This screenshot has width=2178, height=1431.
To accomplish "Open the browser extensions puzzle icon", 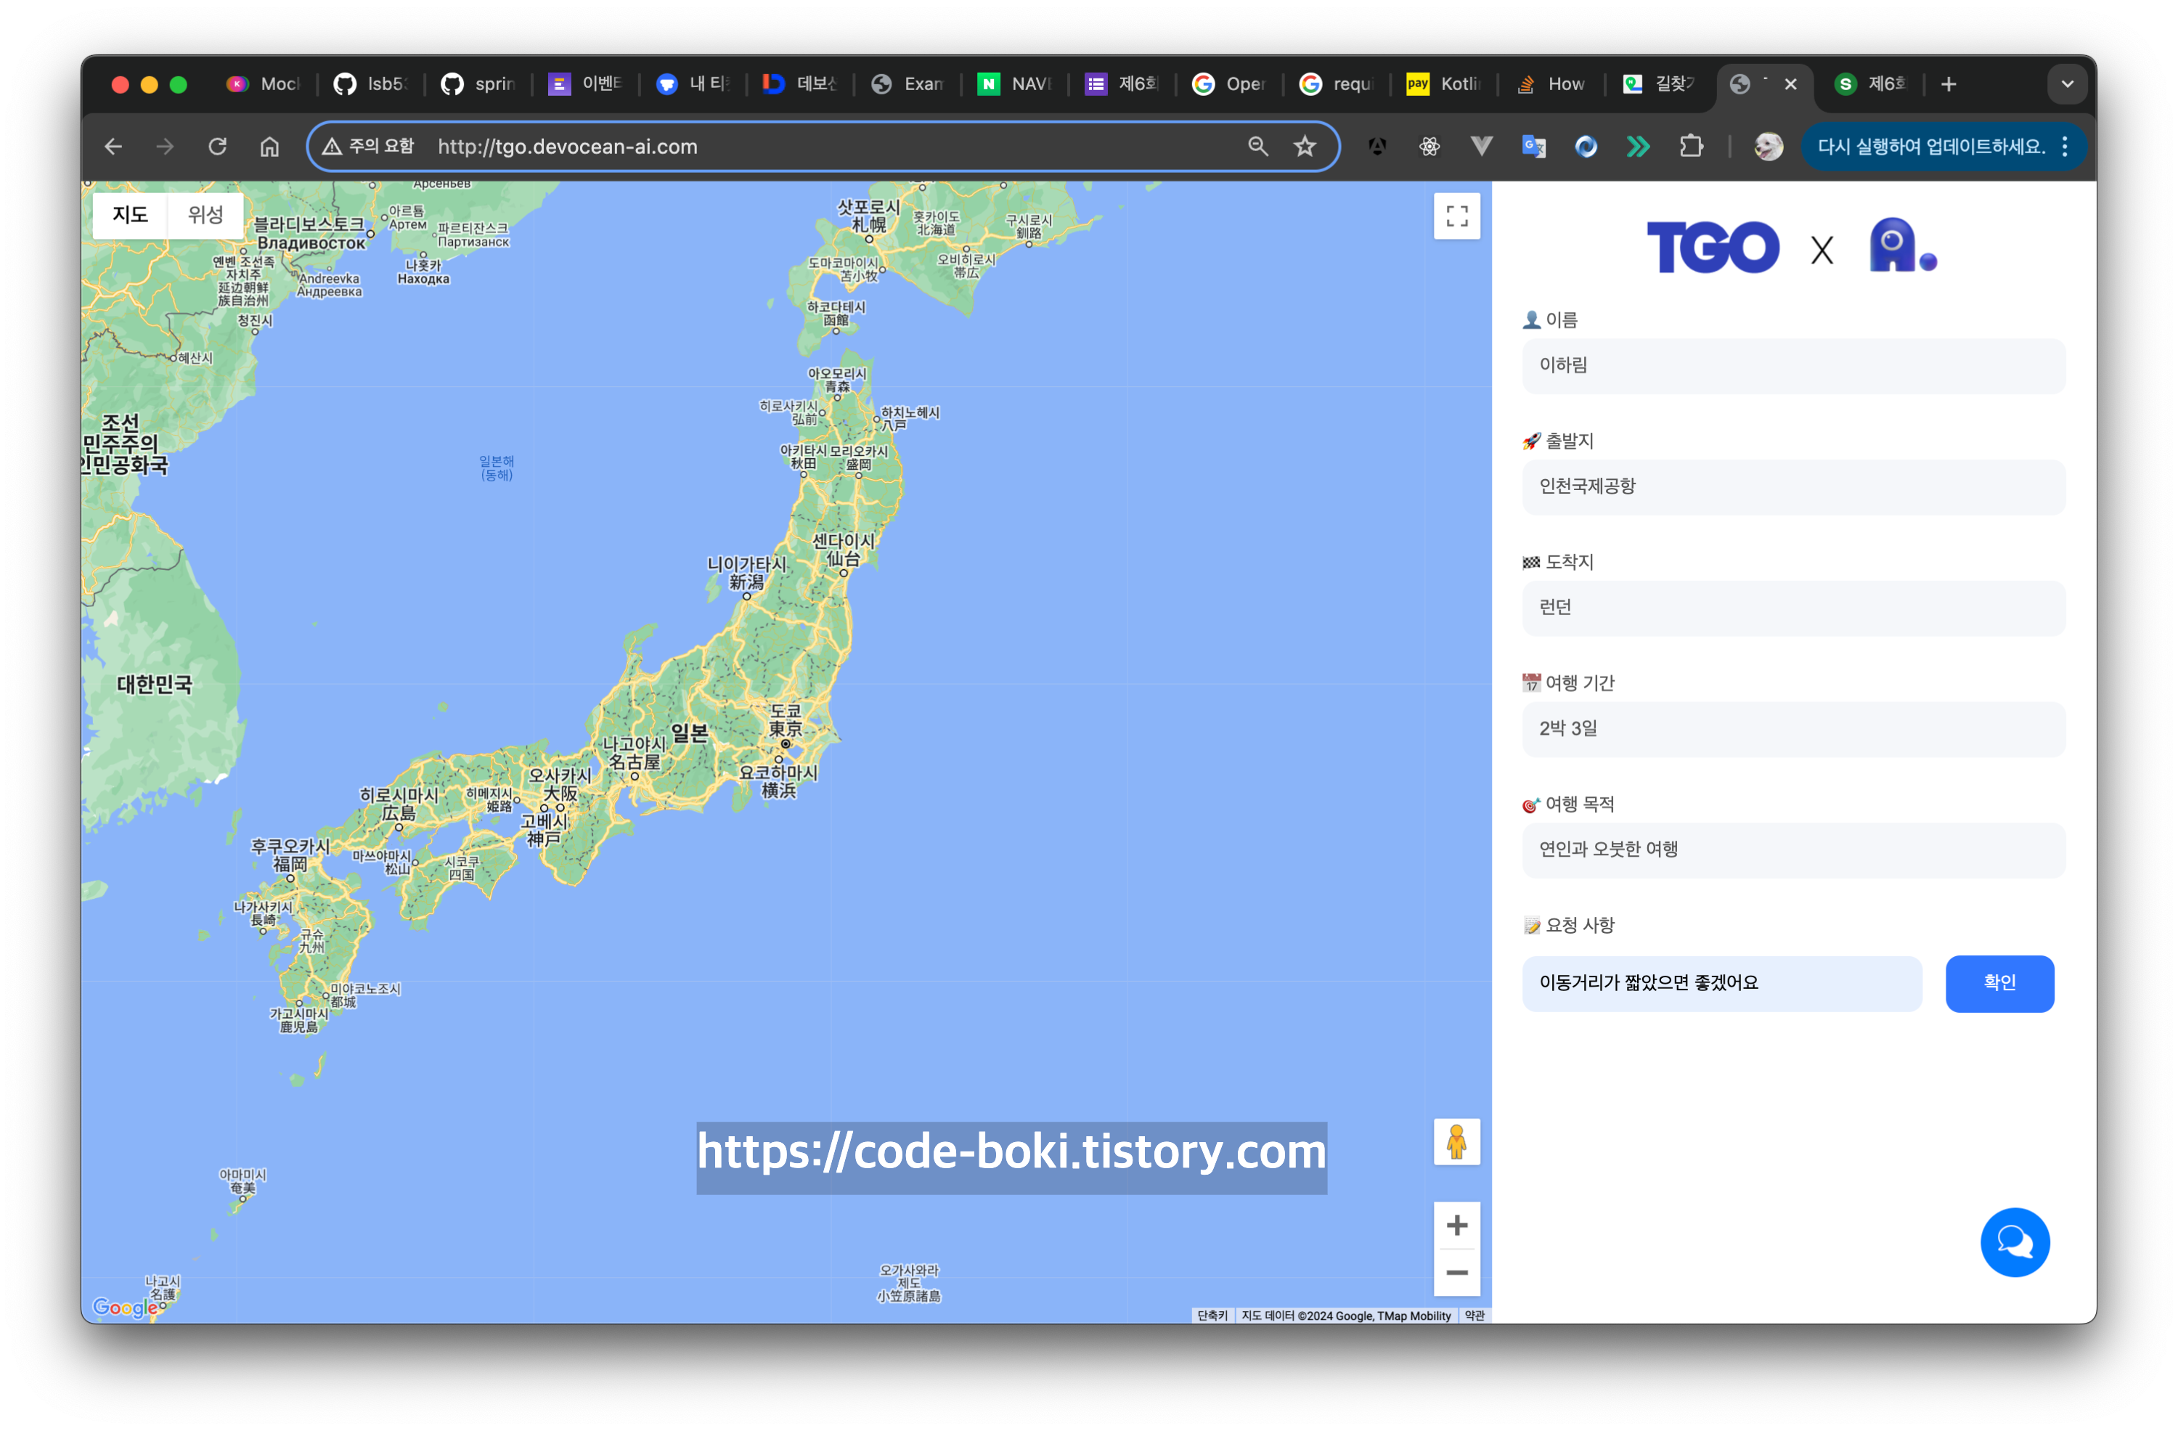I will click(x=1690, y=147).
